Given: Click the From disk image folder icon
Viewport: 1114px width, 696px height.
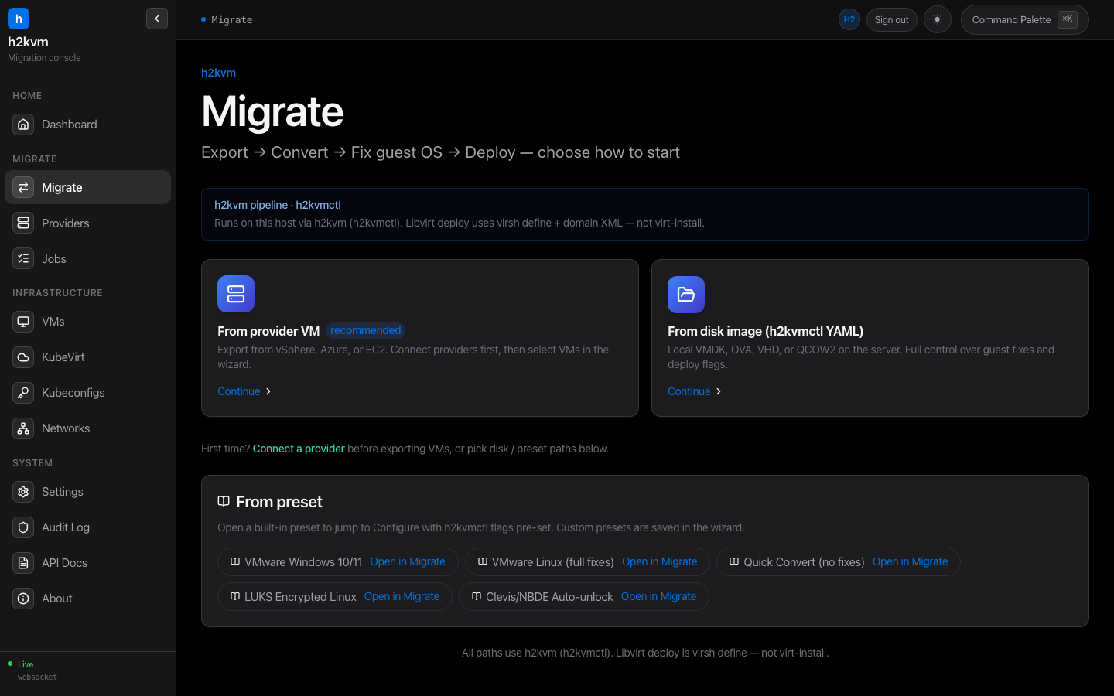Looking at the screenshot, I should pyautogui.click(x=686, y=295).
